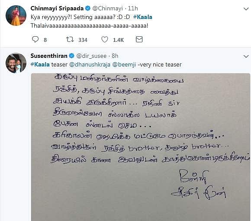
Task: Open Chinmayi Sripaada display name
Action: [x=57, y=8]
